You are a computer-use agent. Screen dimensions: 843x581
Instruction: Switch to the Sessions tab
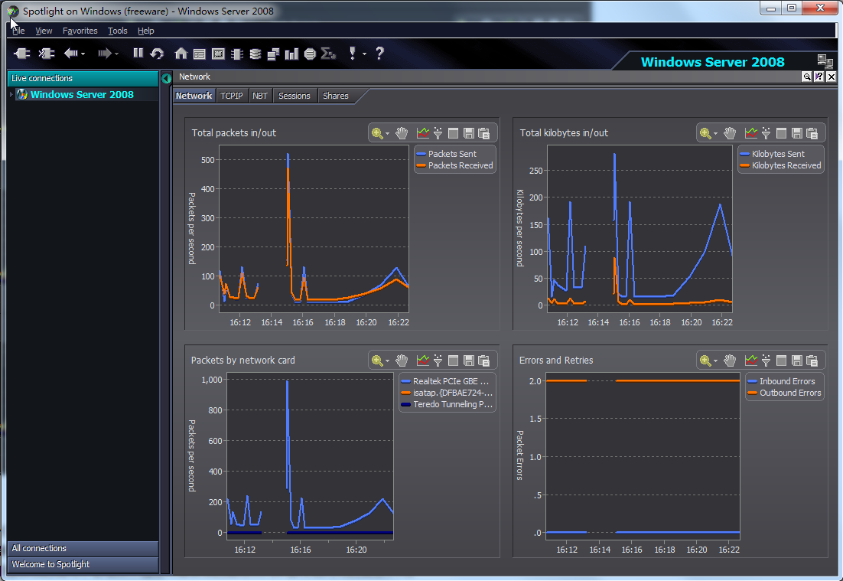294,96
